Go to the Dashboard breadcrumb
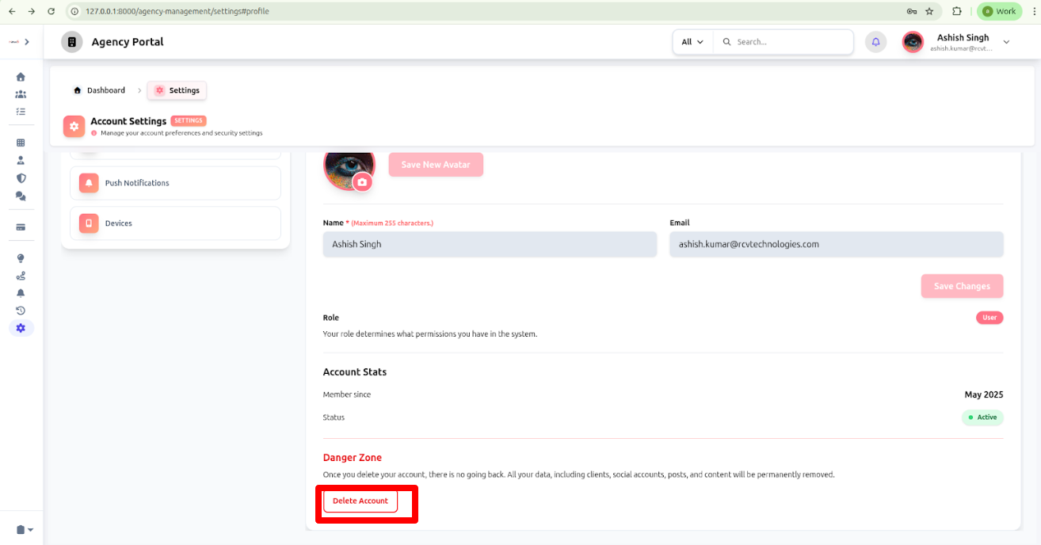This screenshot has height=545, width=1041. 99,90
